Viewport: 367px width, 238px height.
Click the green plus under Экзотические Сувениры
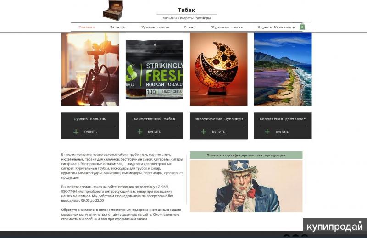click(204, 132)
